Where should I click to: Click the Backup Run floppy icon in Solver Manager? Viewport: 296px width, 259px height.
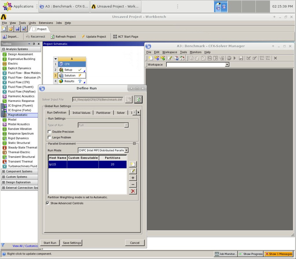[241, 58]
